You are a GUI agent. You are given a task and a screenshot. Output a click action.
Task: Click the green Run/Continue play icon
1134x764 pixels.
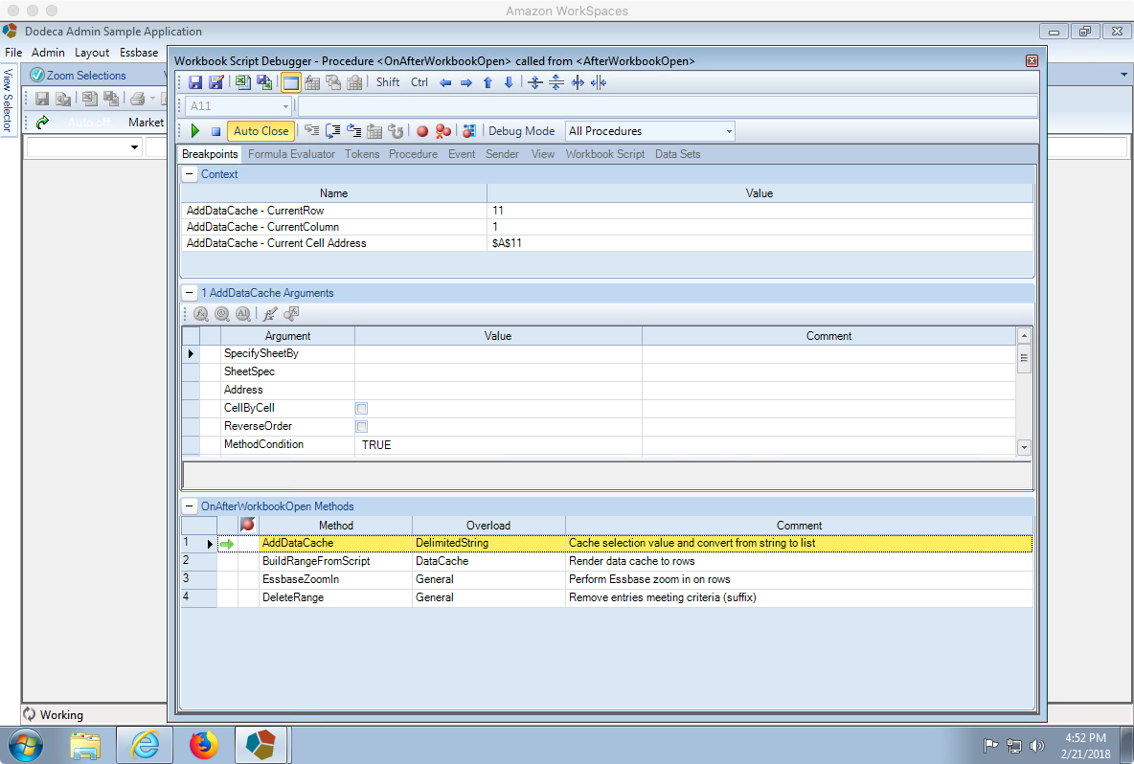pyautogui.click(x=194, y=131)
